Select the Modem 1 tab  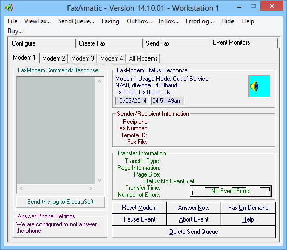coord(24,57)
